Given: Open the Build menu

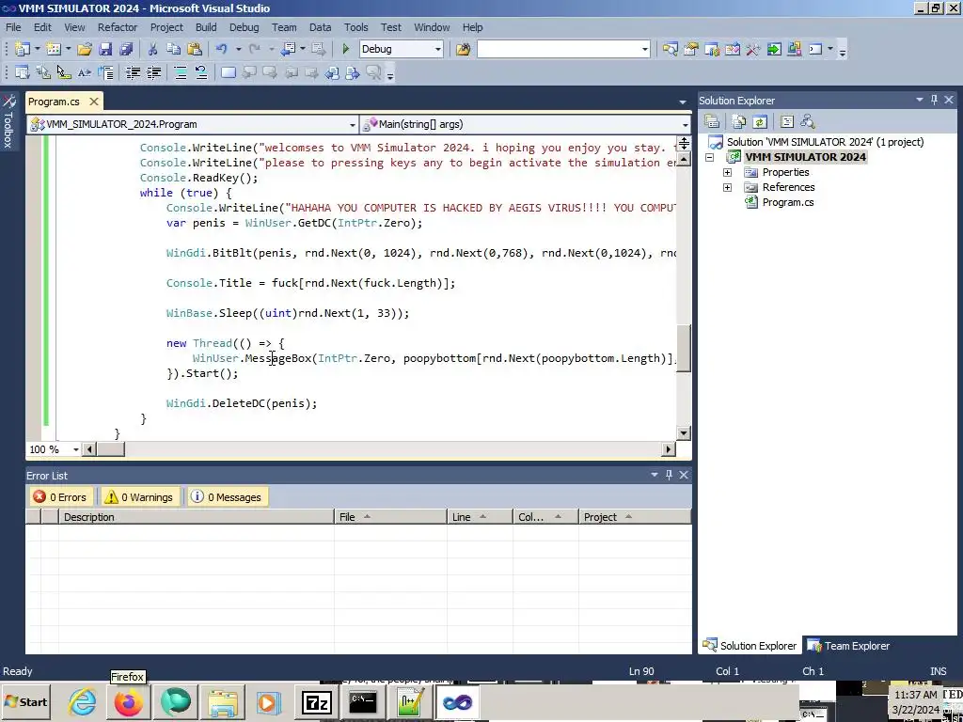Looking at the screenshot, I should pyautogui.click(x=206, y=27).
